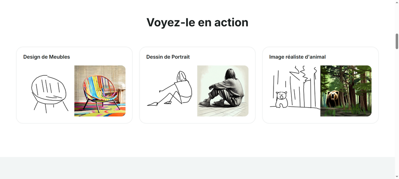
Task: Click the hand-drawn chair sketch
Action: tap(49, 94)
